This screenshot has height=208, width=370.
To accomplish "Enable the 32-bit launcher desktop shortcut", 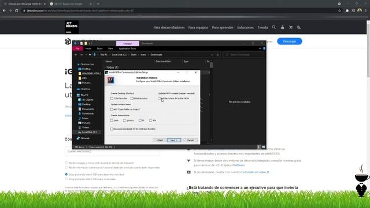I will [112, 98].
